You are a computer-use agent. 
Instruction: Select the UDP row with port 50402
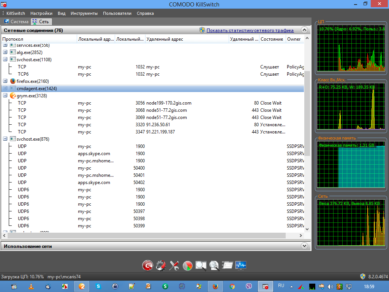click(x=153, y=182)
